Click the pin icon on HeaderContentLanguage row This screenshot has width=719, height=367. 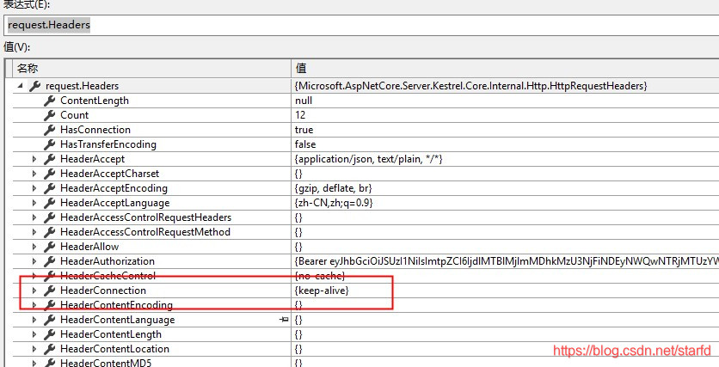coord(284,320)
